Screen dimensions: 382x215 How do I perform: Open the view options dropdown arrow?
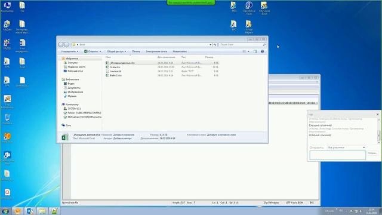pos(248,51)
